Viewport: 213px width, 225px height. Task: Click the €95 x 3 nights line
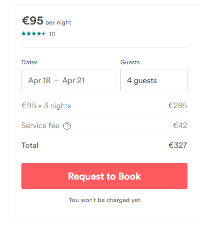click(x=46, y=106)
